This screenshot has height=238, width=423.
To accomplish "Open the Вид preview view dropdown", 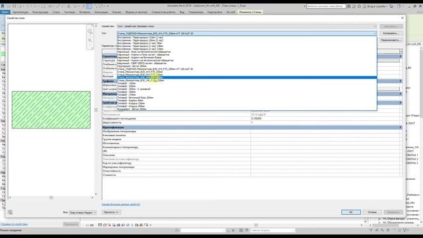I will [83, 213].
